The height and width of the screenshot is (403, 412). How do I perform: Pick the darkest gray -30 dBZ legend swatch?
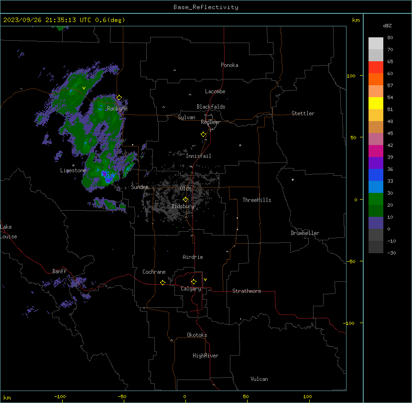click(x=376, y=247)
